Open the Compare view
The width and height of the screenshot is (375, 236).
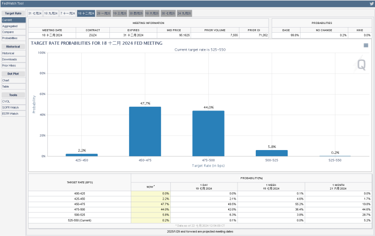pyautogui.click(x=14, y=32)
